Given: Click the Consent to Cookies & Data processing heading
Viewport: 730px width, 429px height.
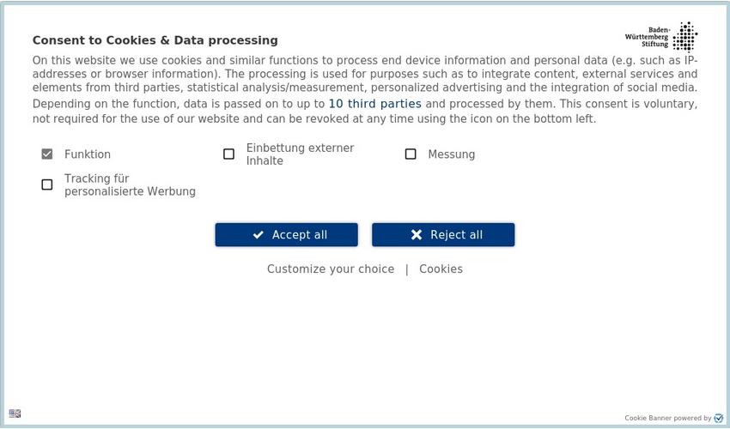Looking at the screenshot, I should click(155, 40).
